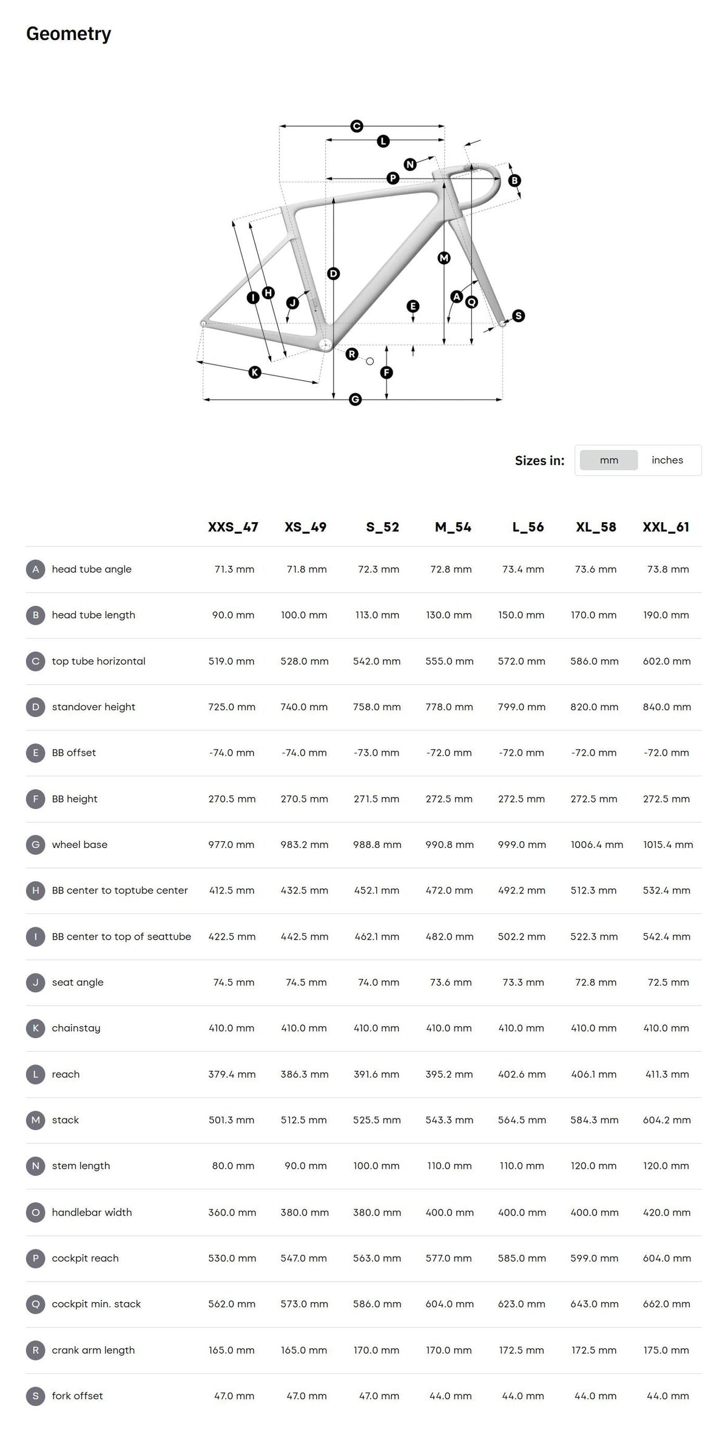Switch size units to inches
This screenshot has width=728, height=1432.
(x=667, y=460)
